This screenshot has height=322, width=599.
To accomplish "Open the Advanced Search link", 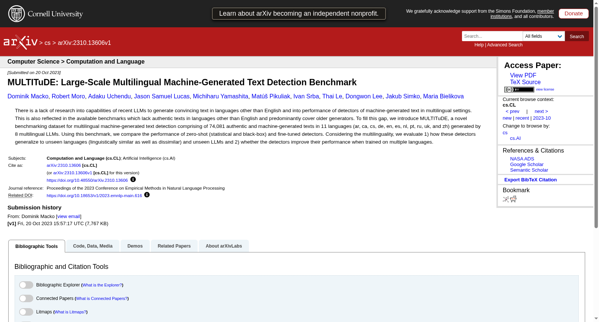I will [x=505, y=45].
